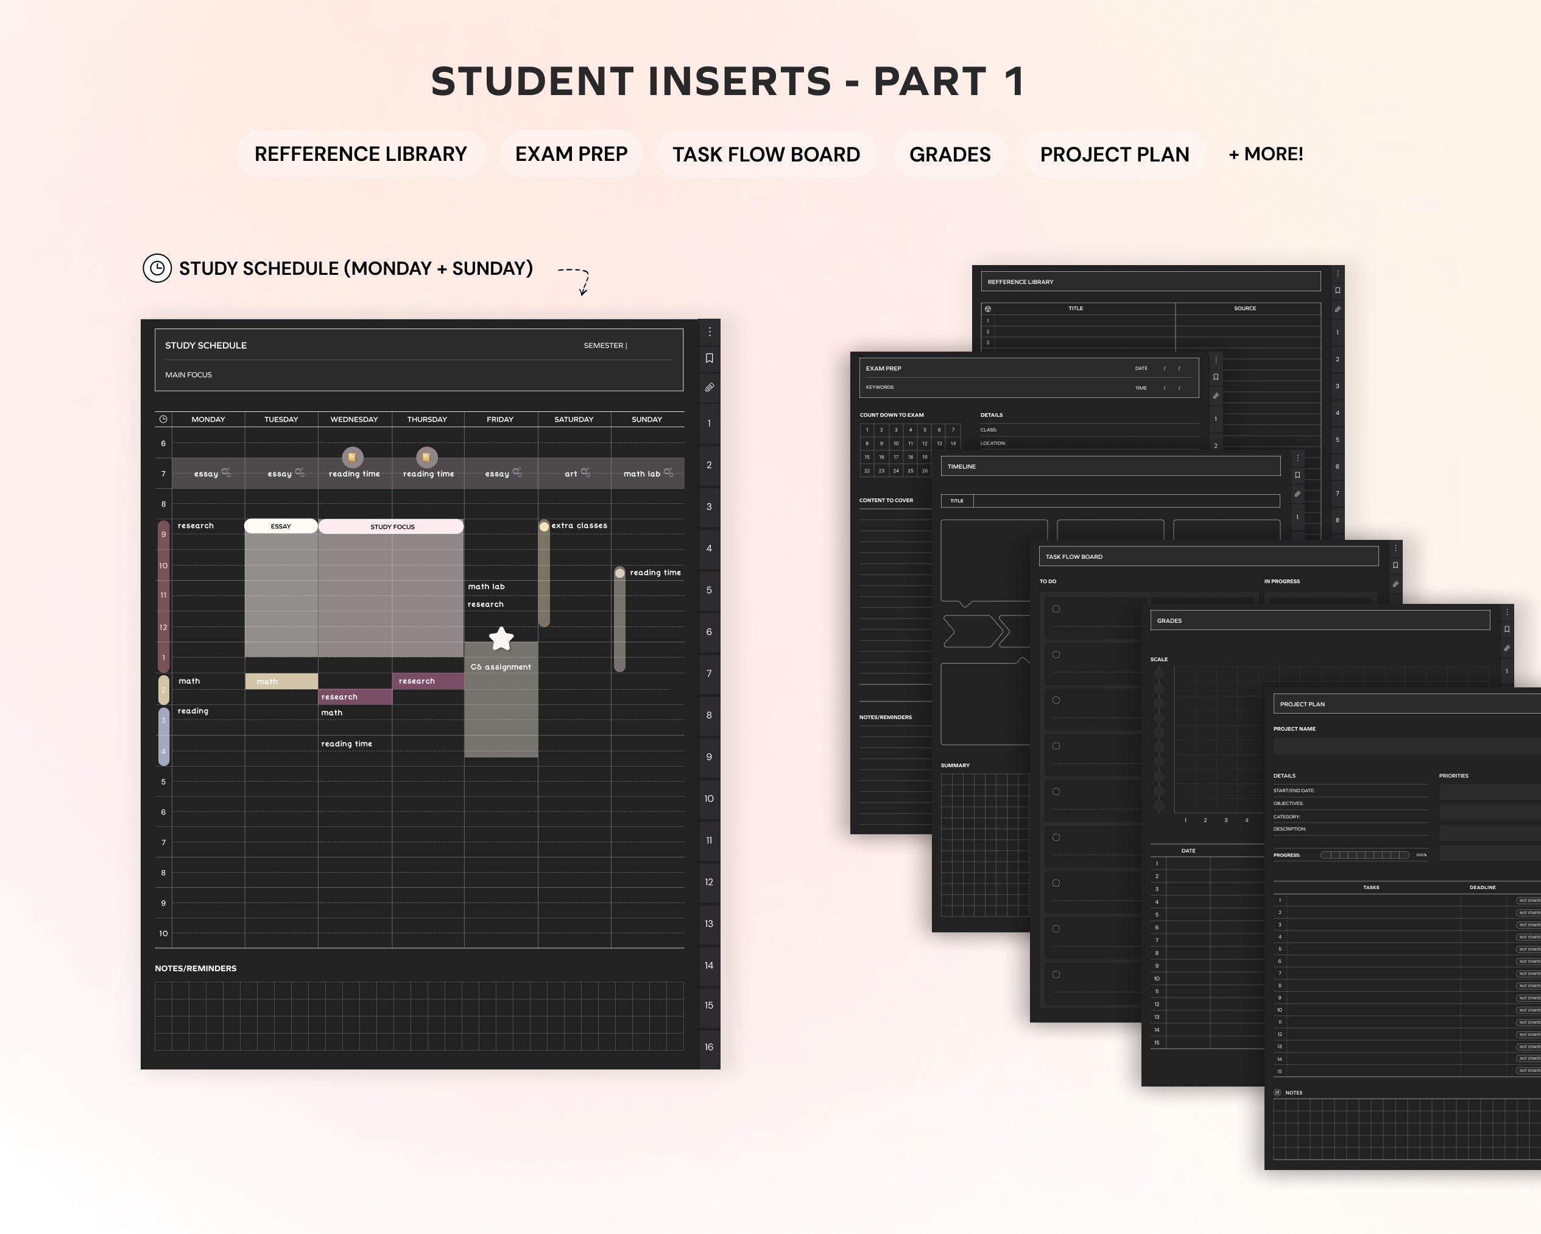Image resolution: width=1541 pixels, height=1234 pixels.
Task: Click the bookmark icon on Timeline page
Action: point(1297,475)
